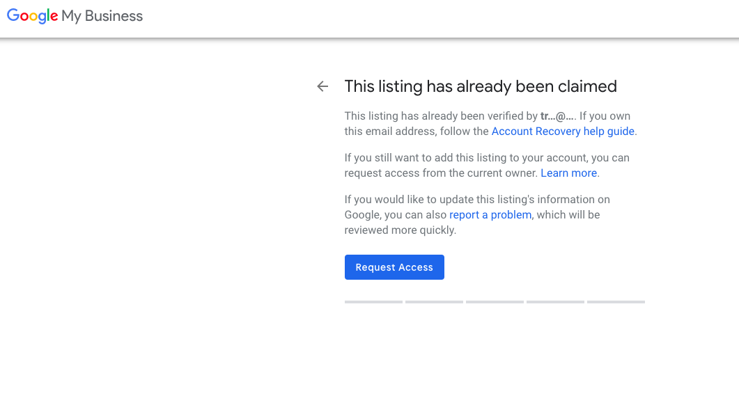Open the report a problem link
This screenshot has height=398, width=739.
pos(490,215)
